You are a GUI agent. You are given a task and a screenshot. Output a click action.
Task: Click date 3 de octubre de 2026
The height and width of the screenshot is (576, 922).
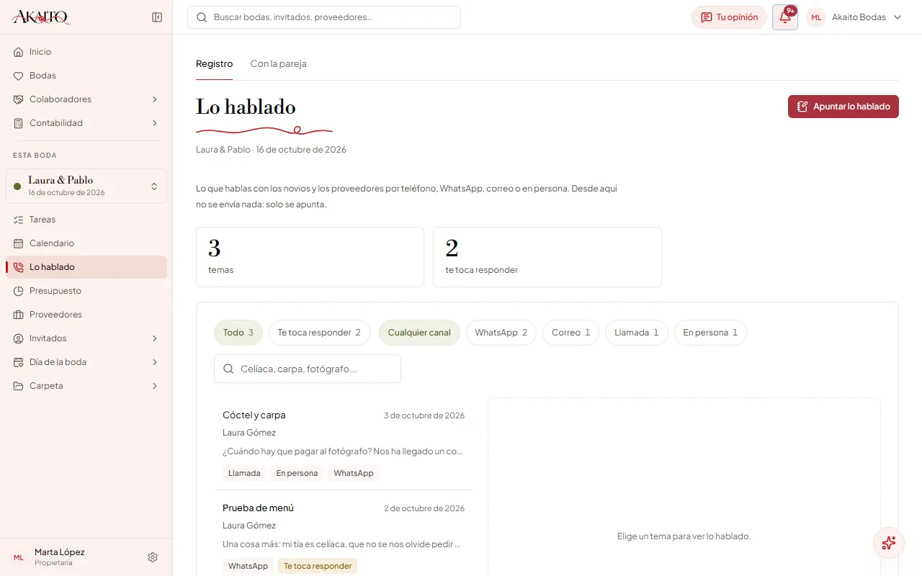[424, 415]
